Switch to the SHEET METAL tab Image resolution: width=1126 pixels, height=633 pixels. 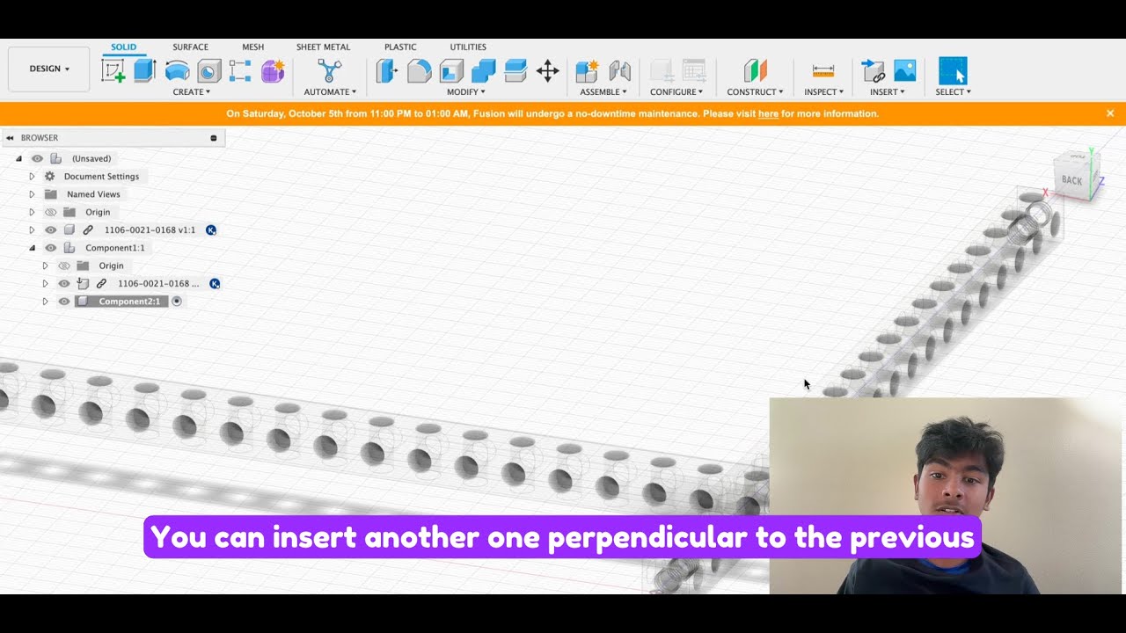tap(323, 47)
